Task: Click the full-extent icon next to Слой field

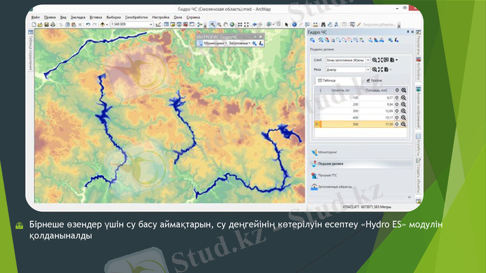Action: tap(380, 60)
